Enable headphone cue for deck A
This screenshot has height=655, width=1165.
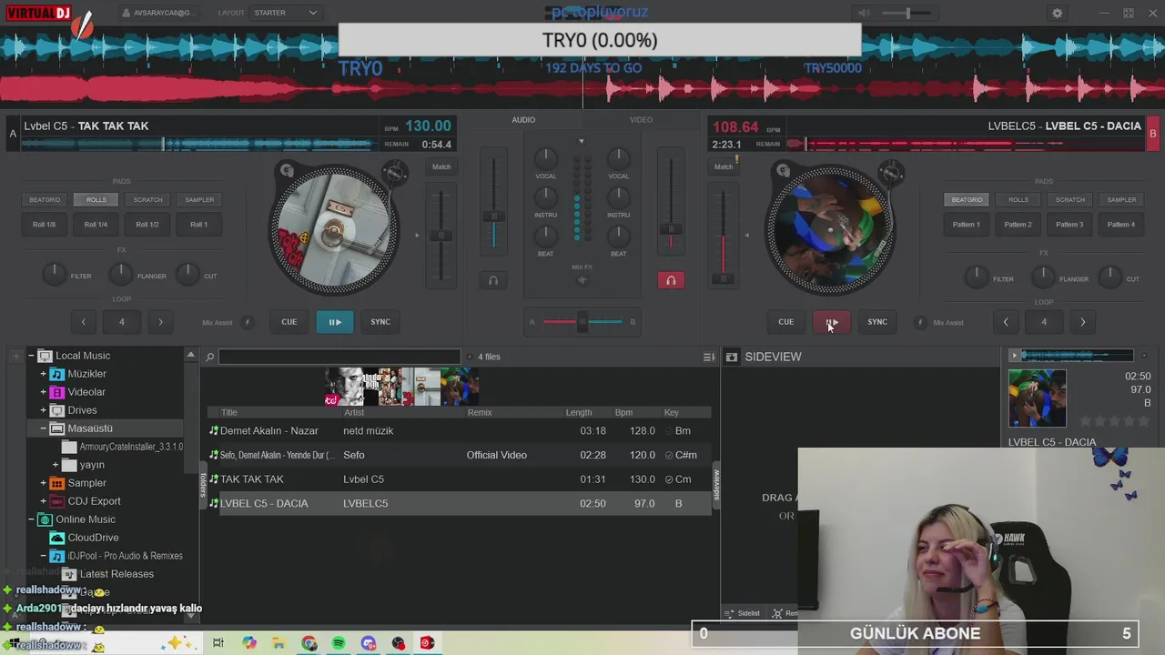pos(493,280)
